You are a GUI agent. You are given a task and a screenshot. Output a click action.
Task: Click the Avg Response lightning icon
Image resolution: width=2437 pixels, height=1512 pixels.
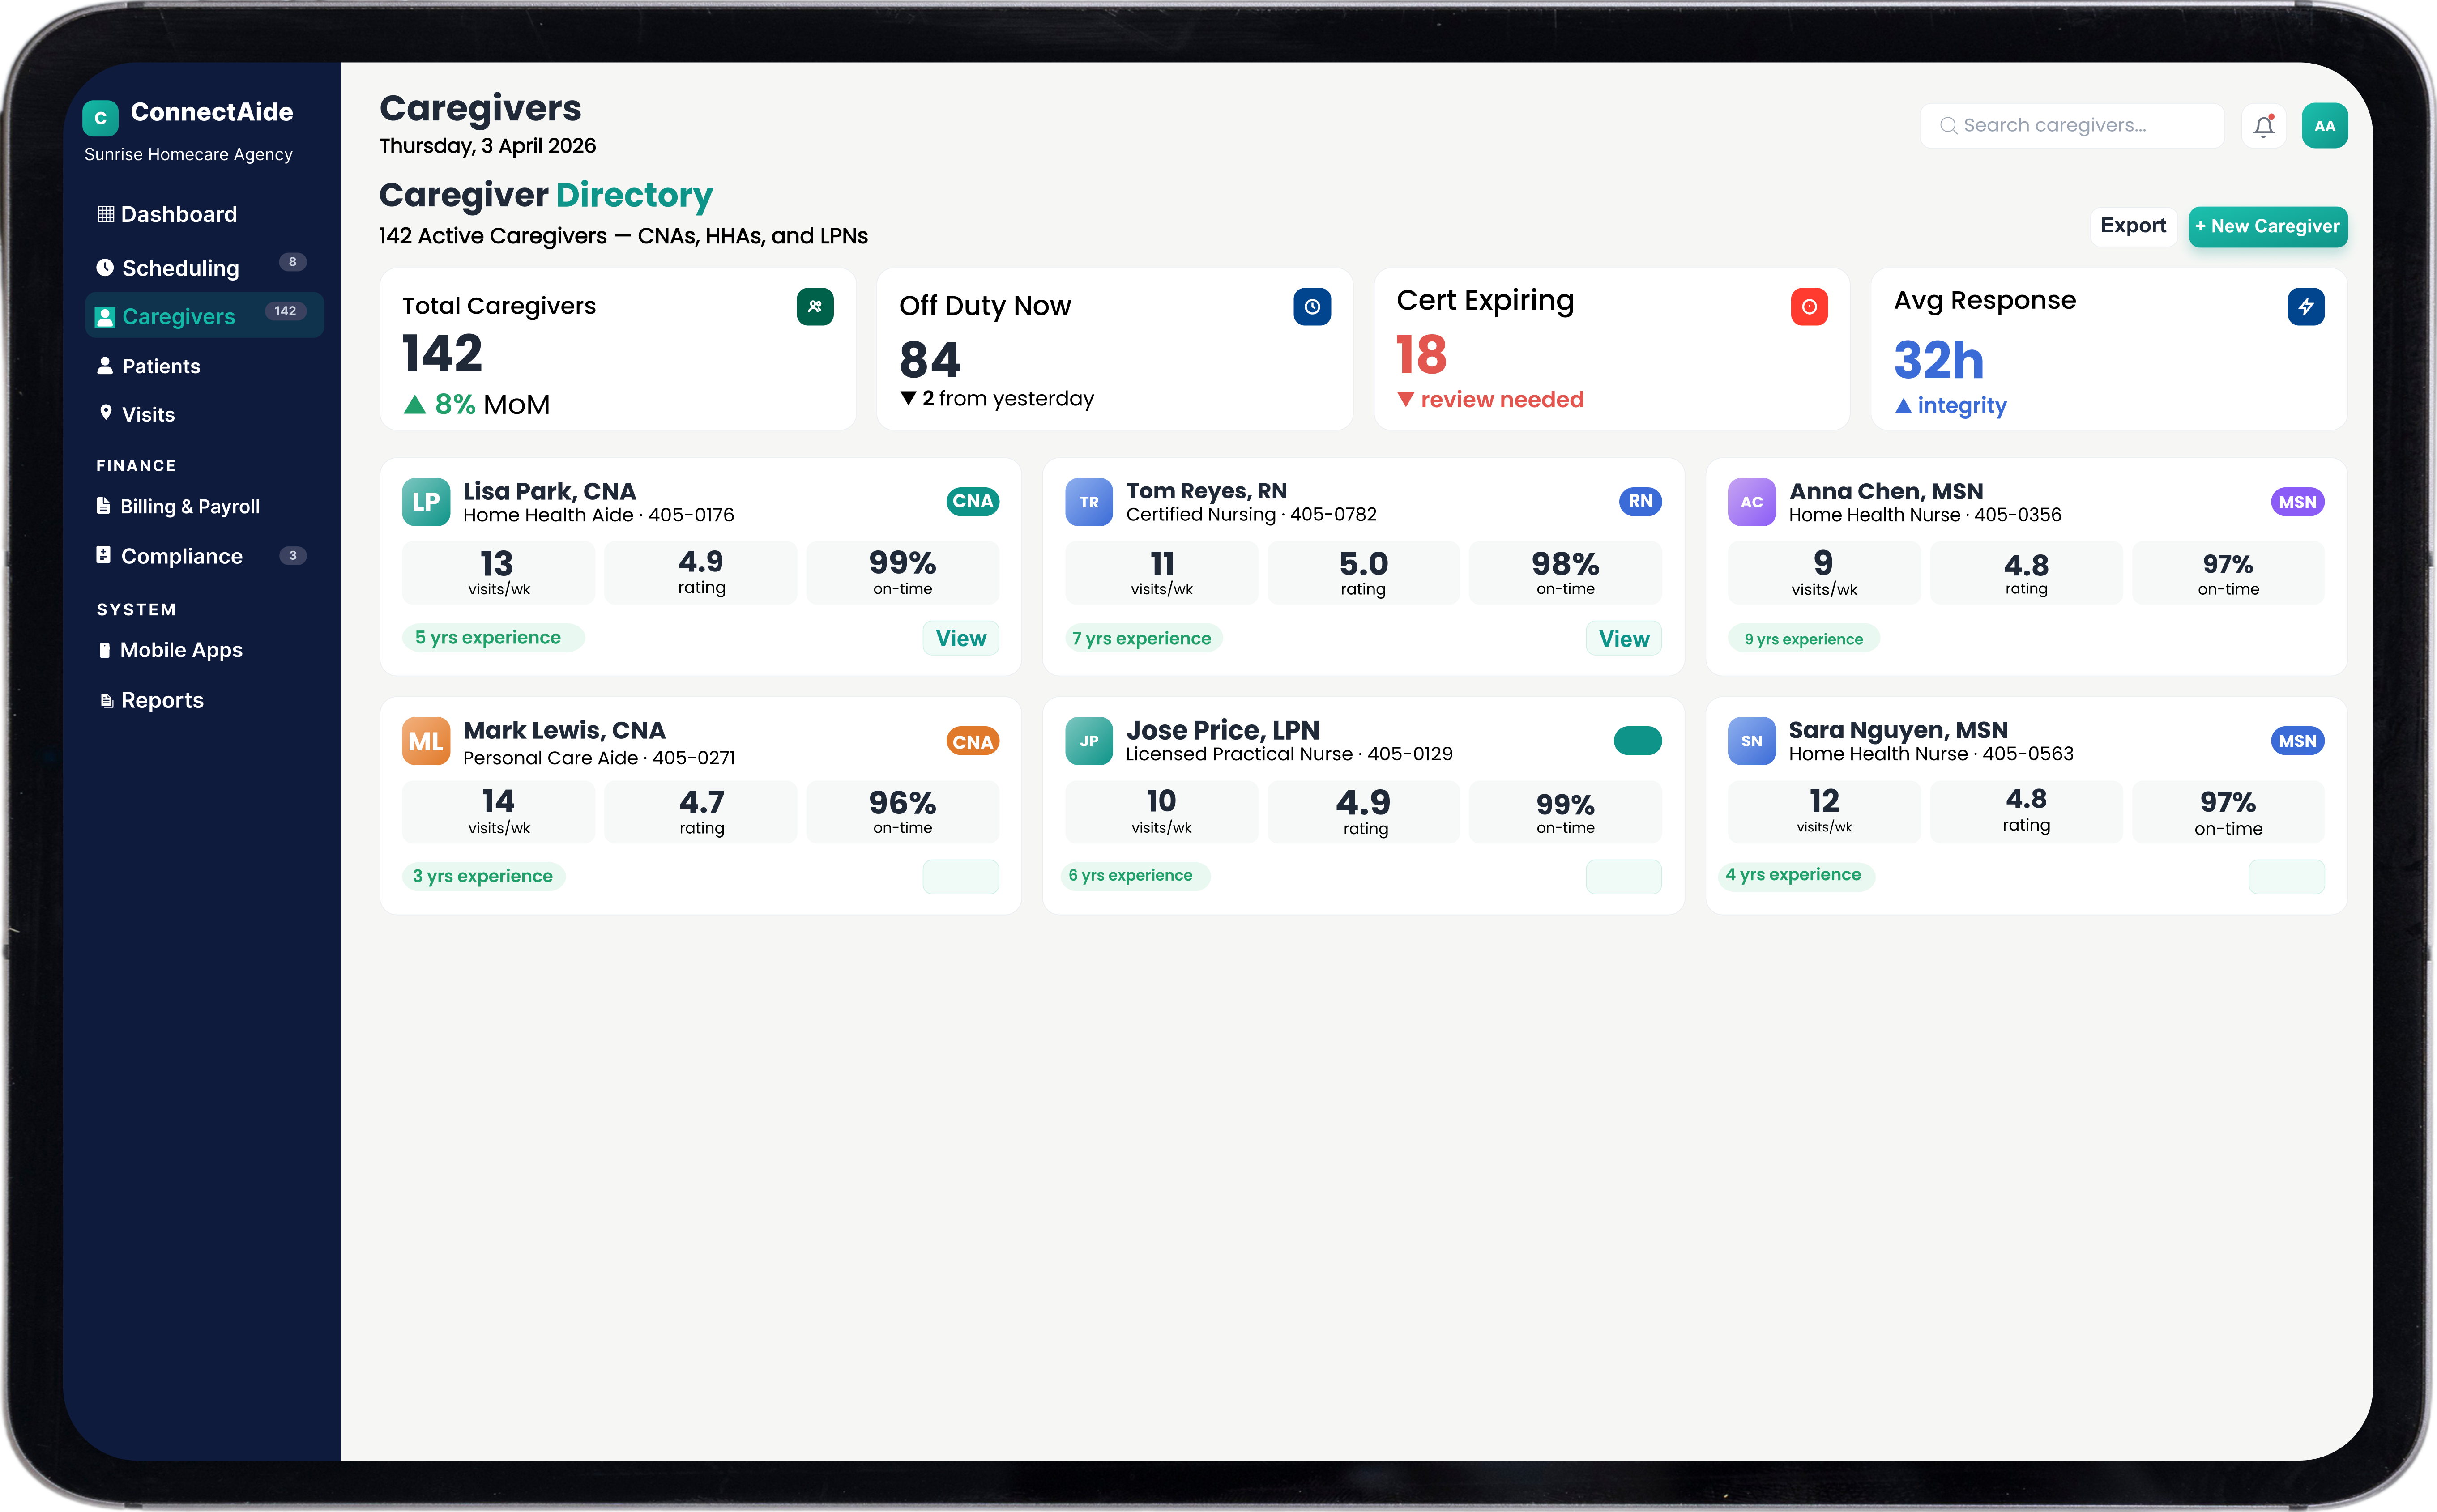coord(2306,307)
